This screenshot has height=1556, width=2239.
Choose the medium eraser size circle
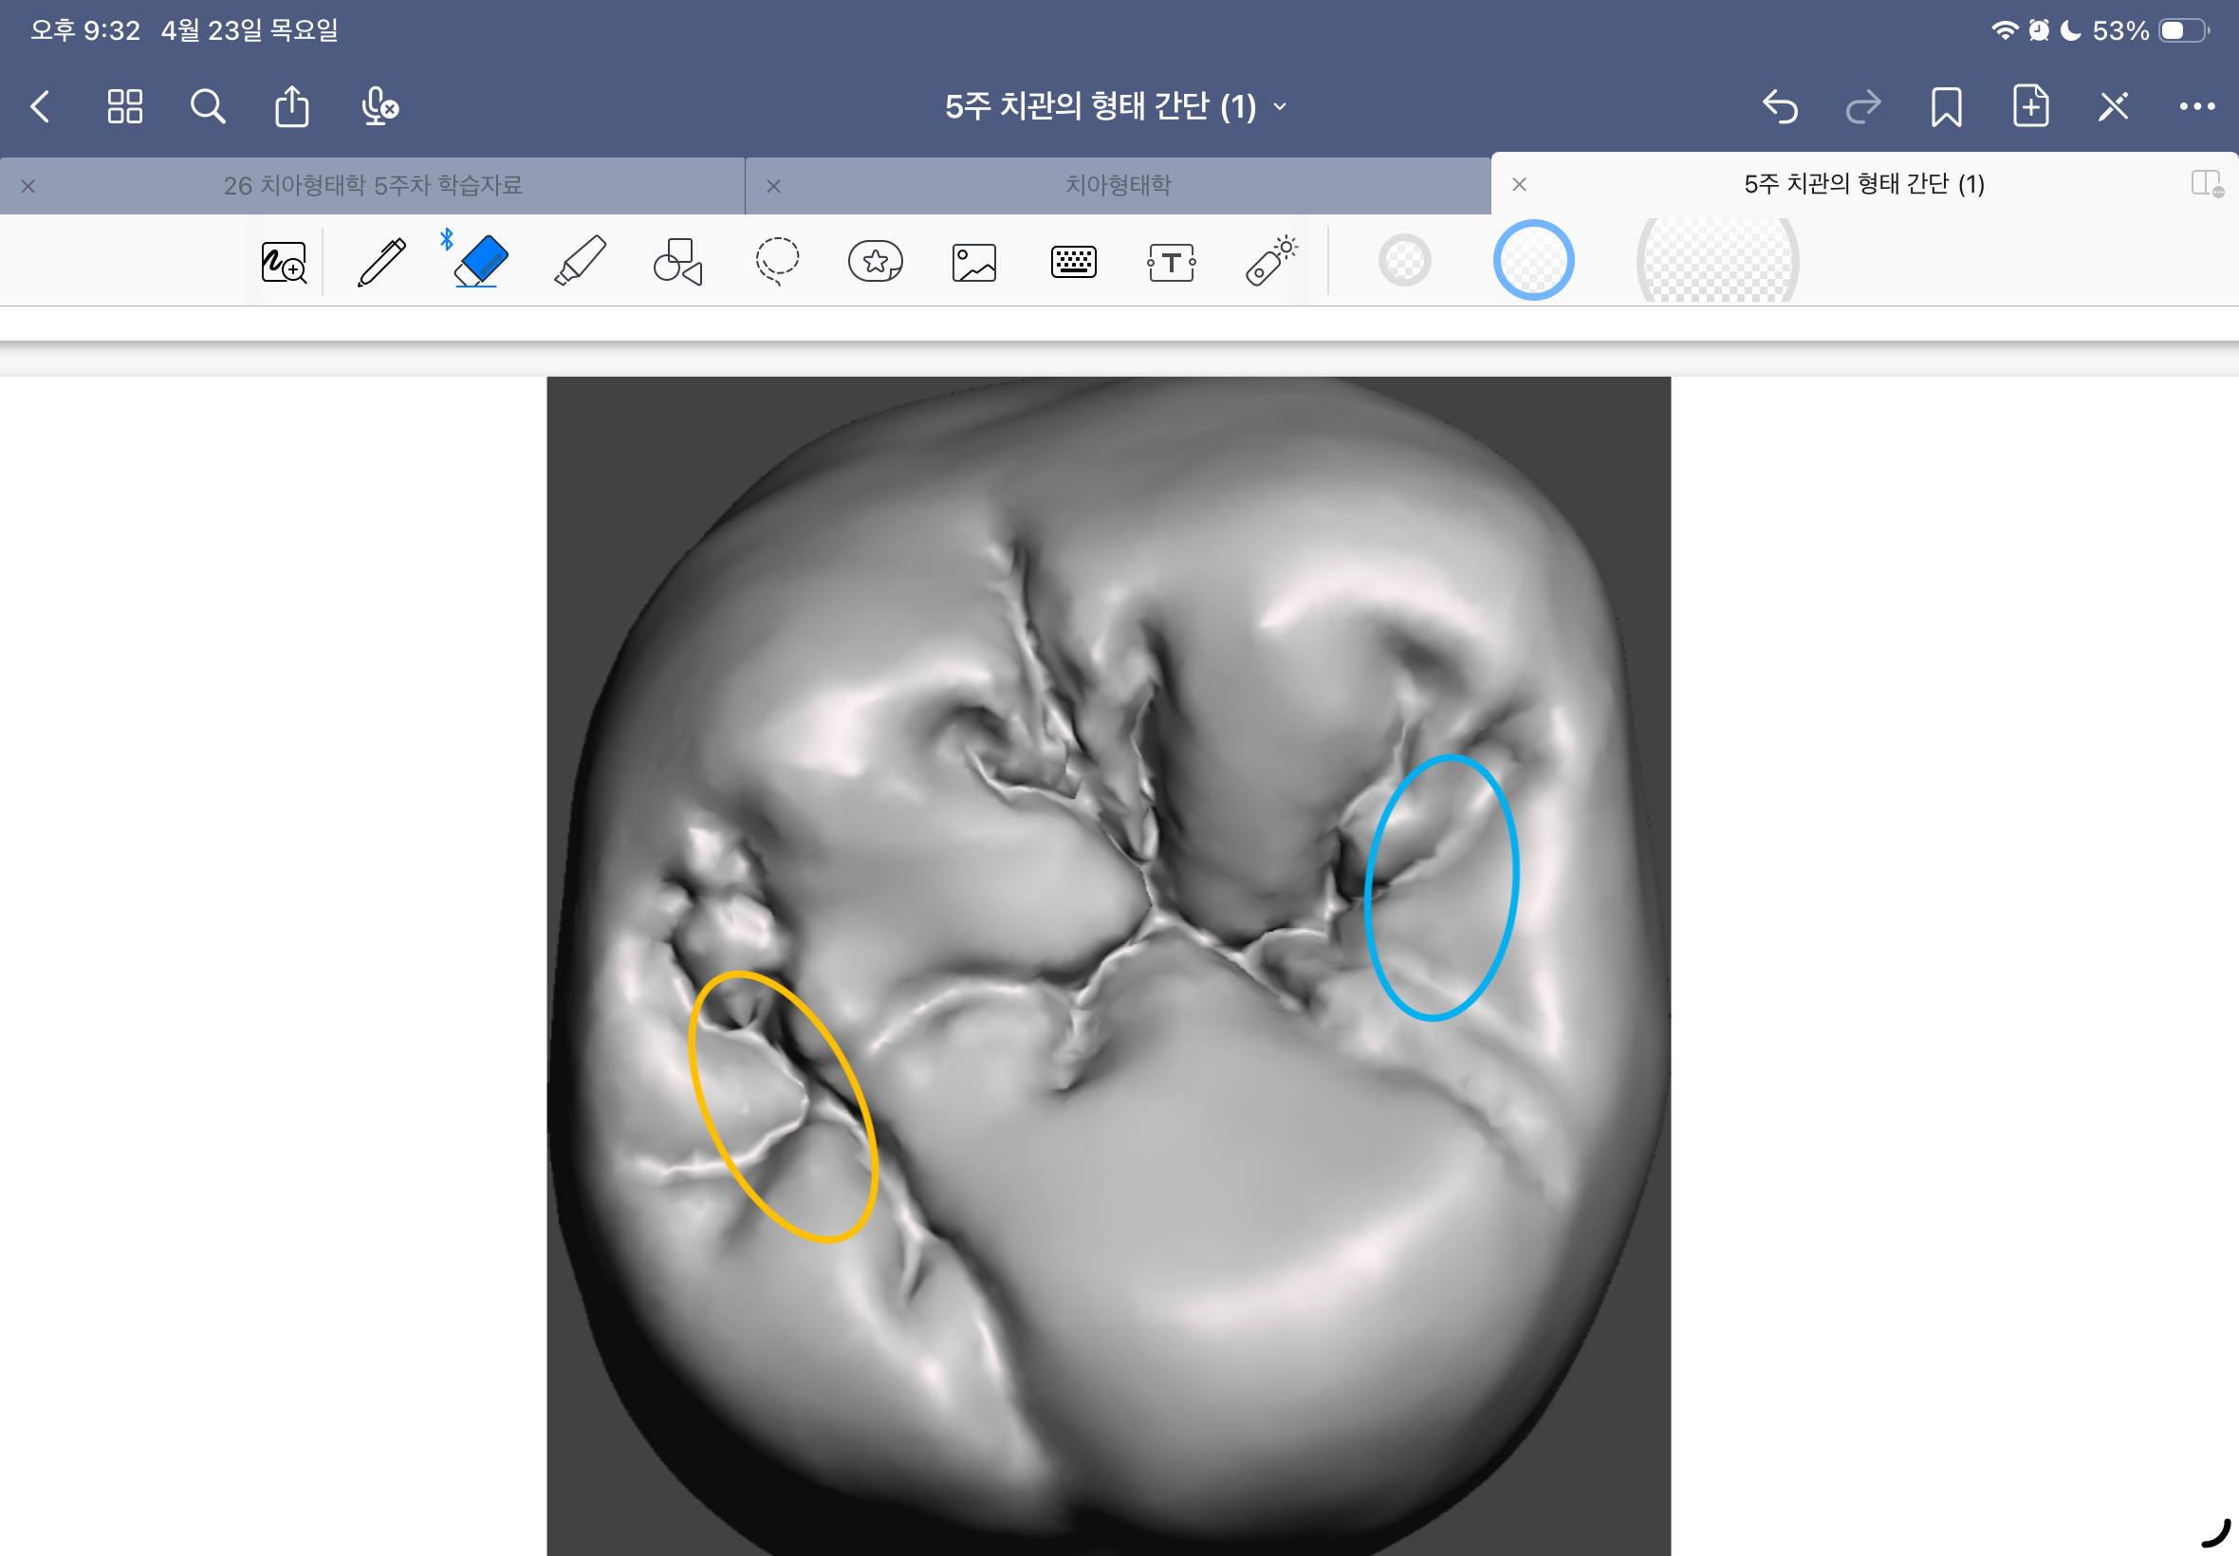coord(1532,260)
